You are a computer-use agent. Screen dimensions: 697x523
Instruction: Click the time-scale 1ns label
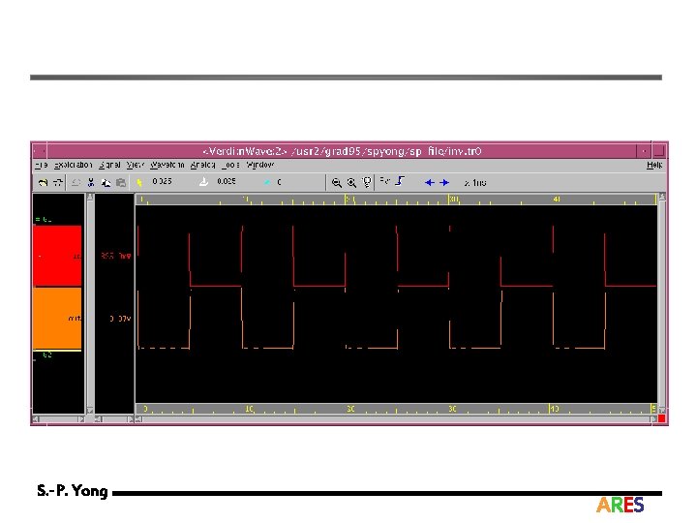(475, 183)
